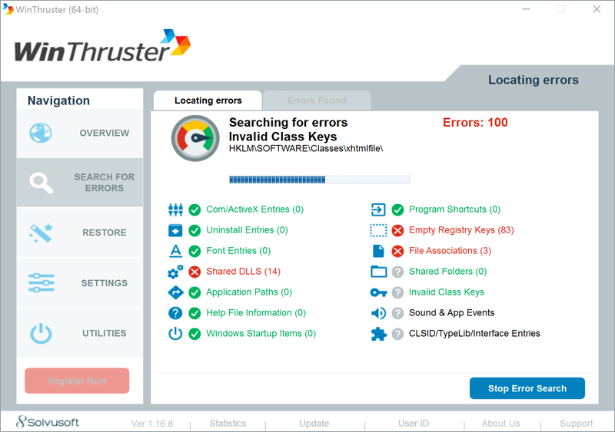Viewport: 615px width, 432px height.
Task: Click the WinThruster title bar app icon
Action: coord(8,9)
